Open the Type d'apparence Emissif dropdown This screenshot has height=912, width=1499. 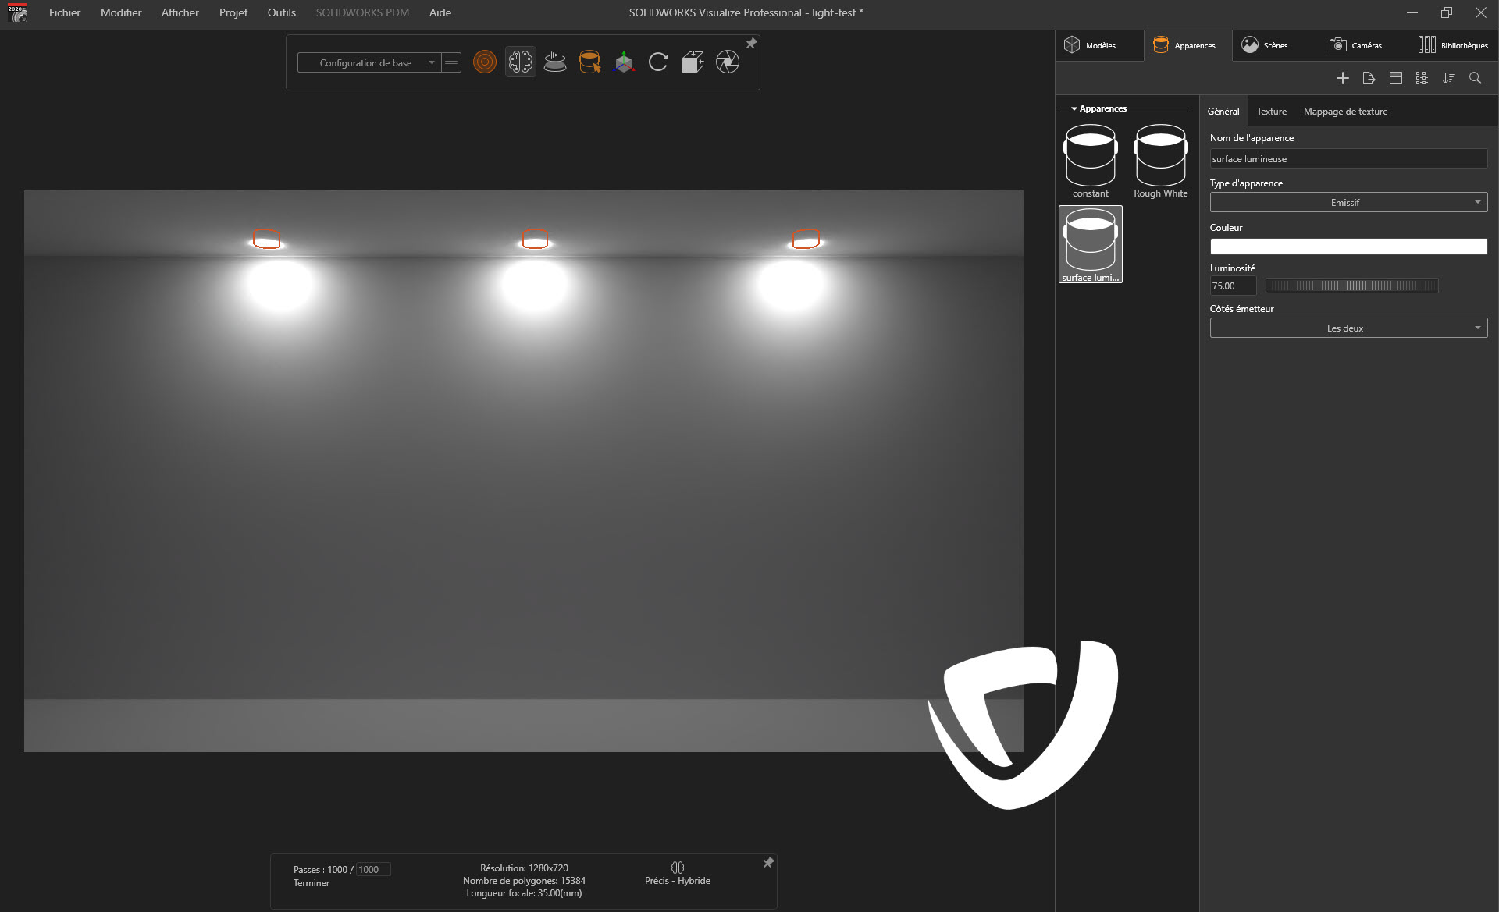tap(1348, 203)
